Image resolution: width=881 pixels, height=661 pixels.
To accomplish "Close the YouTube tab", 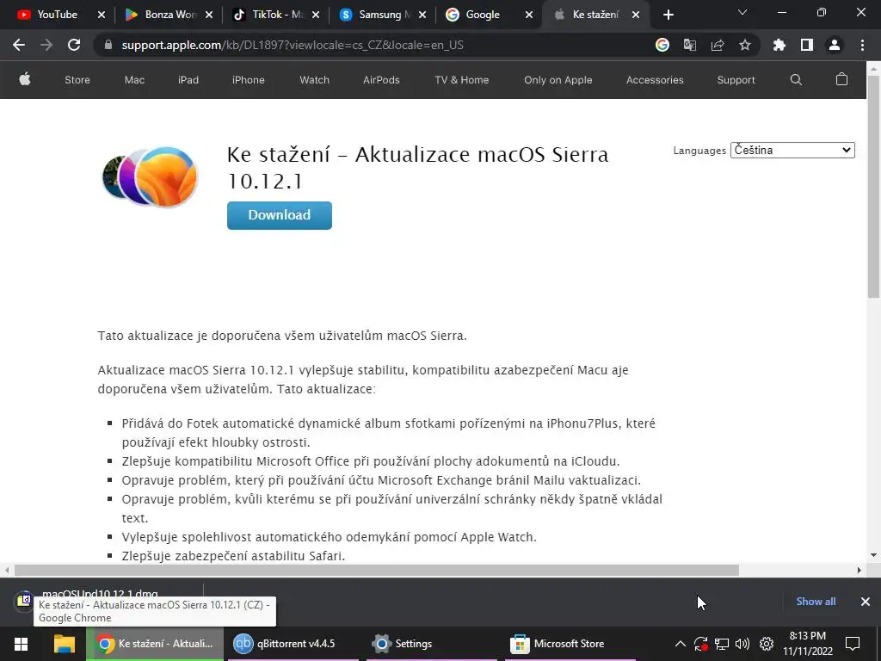I will coord(102,15).
